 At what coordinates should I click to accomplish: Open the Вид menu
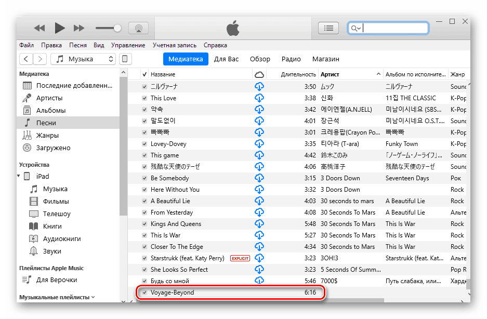(99, 45)
